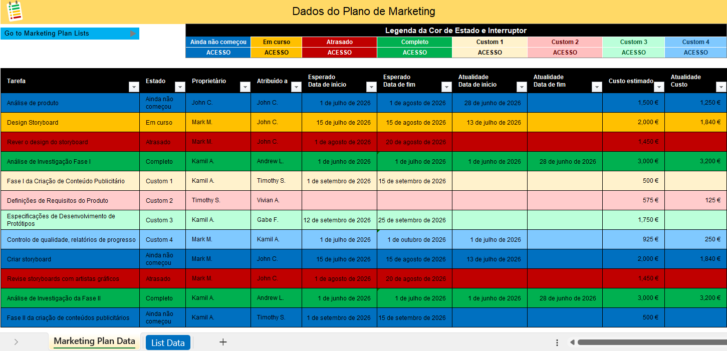Click the filter icon on the Atualidade Custo column
Viewport: 727px width, 351px height.
(721, 87)
